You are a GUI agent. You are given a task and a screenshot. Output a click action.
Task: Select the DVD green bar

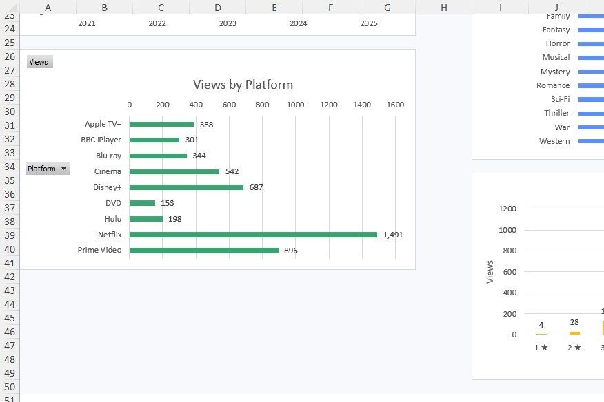[142, 203]
